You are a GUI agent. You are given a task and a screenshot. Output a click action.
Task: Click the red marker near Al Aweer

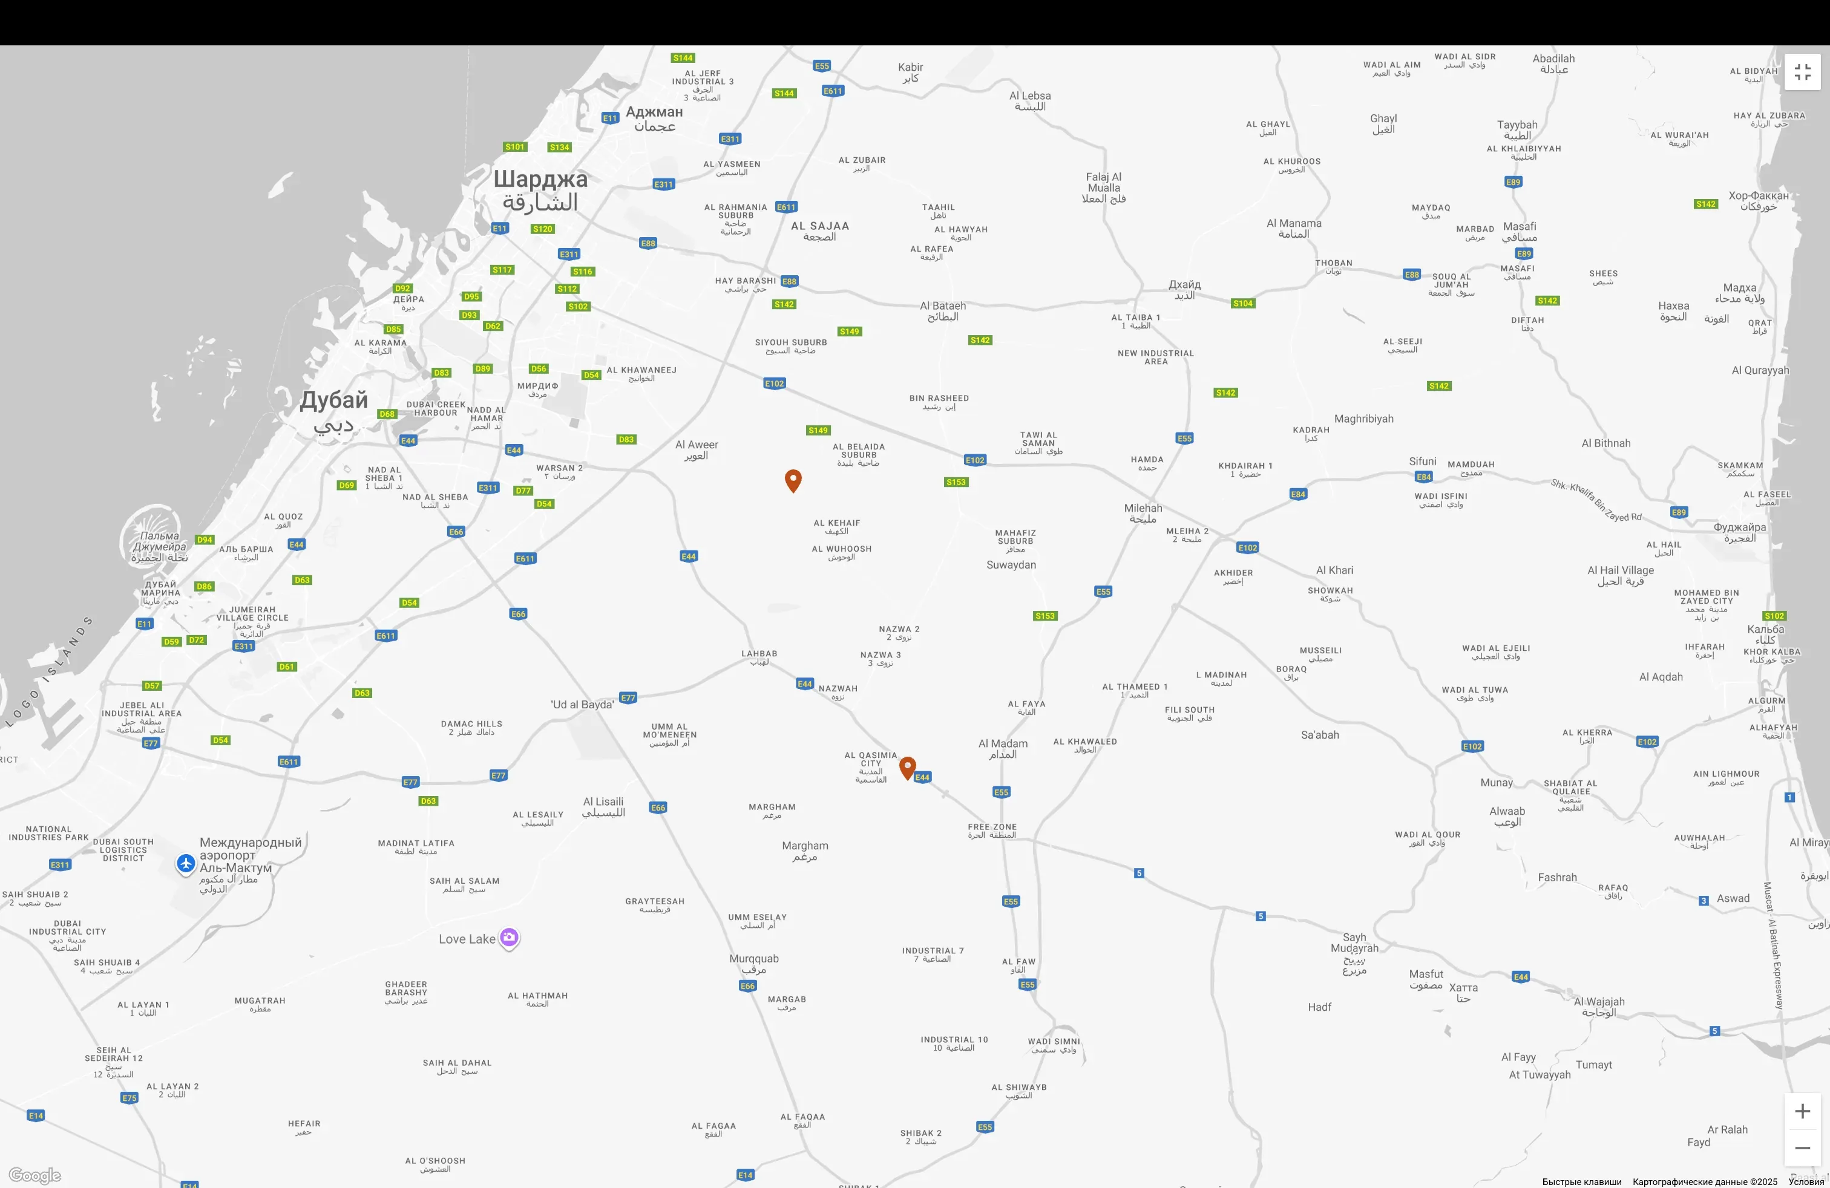pyautogui.click(x=793, y=480)
